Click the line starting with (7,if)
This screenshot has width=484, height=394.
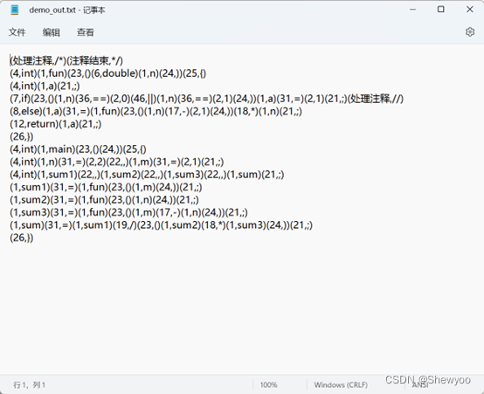(206, 99)
